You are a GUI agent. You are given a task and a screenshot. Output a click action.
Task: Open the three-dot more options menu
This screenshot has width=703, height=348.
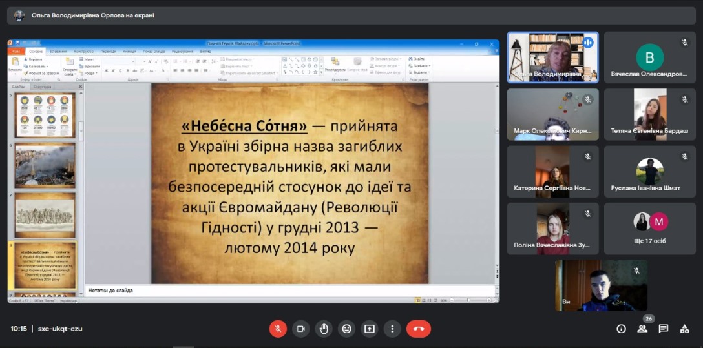[x=392, y=329]
